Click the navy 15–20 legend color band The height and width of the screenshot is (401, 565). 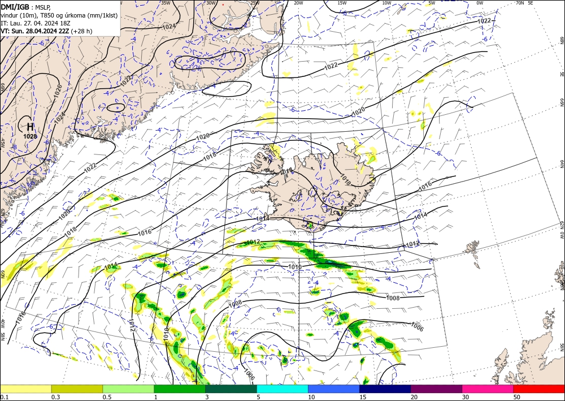[385, 389]
